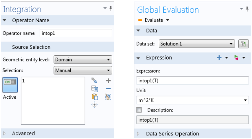The image size is (252, 139).
Task: Click the Add to Selection plus icon
Action: [108, 80]
